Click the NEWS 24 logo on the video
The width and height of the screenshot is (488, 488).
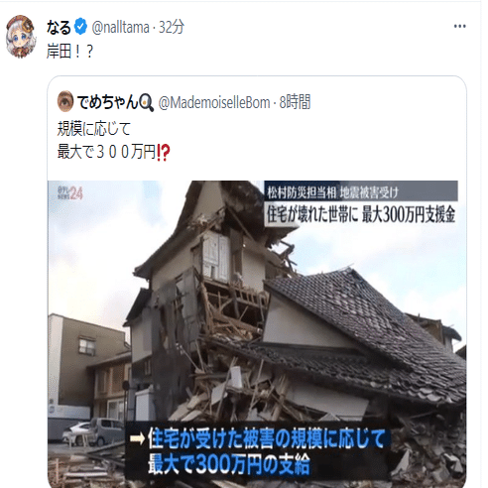(70, 193)
